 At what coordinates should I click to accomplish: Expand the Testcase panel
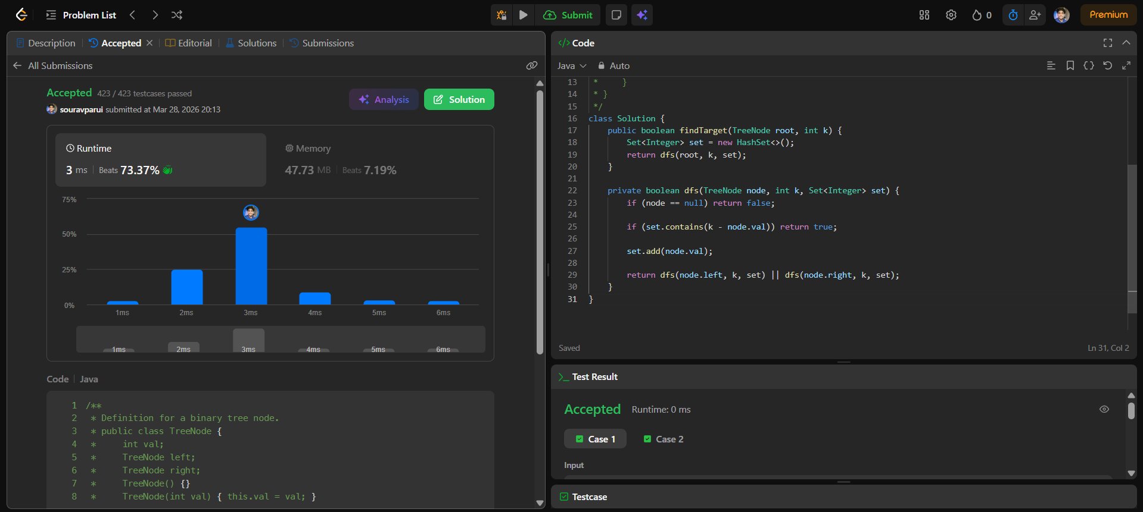(x=589, y=497)
